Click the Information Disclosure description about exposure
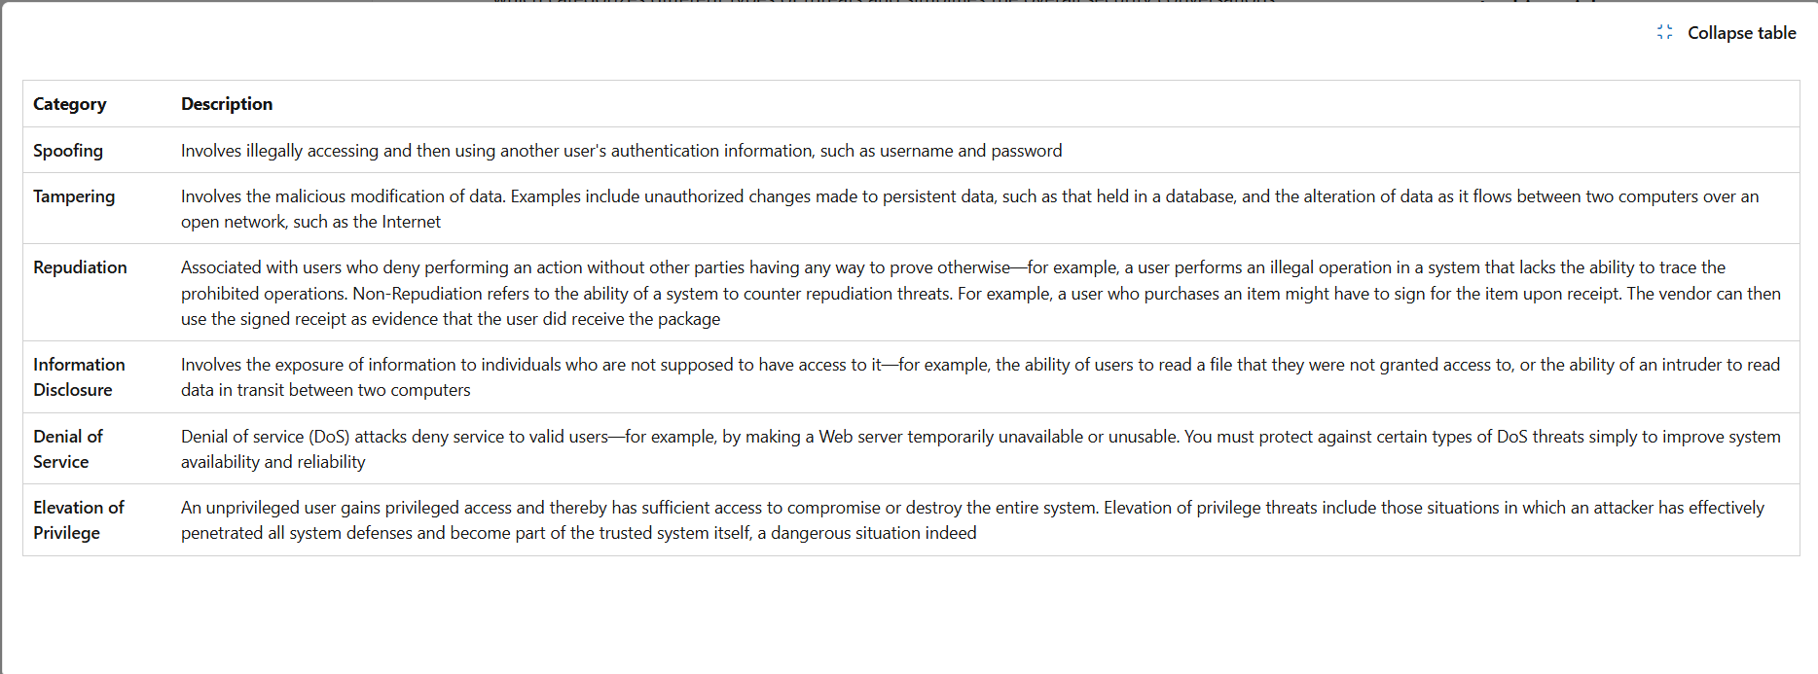1818x674 pixels. (980, 376)
